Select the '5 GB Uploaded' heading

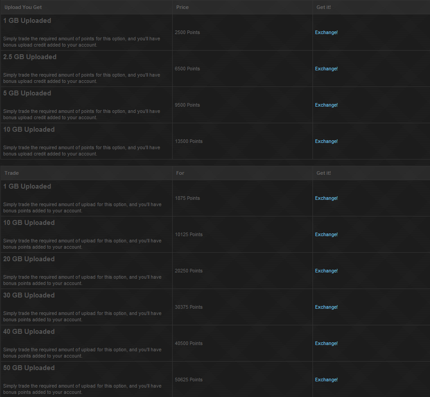[27, 93]
